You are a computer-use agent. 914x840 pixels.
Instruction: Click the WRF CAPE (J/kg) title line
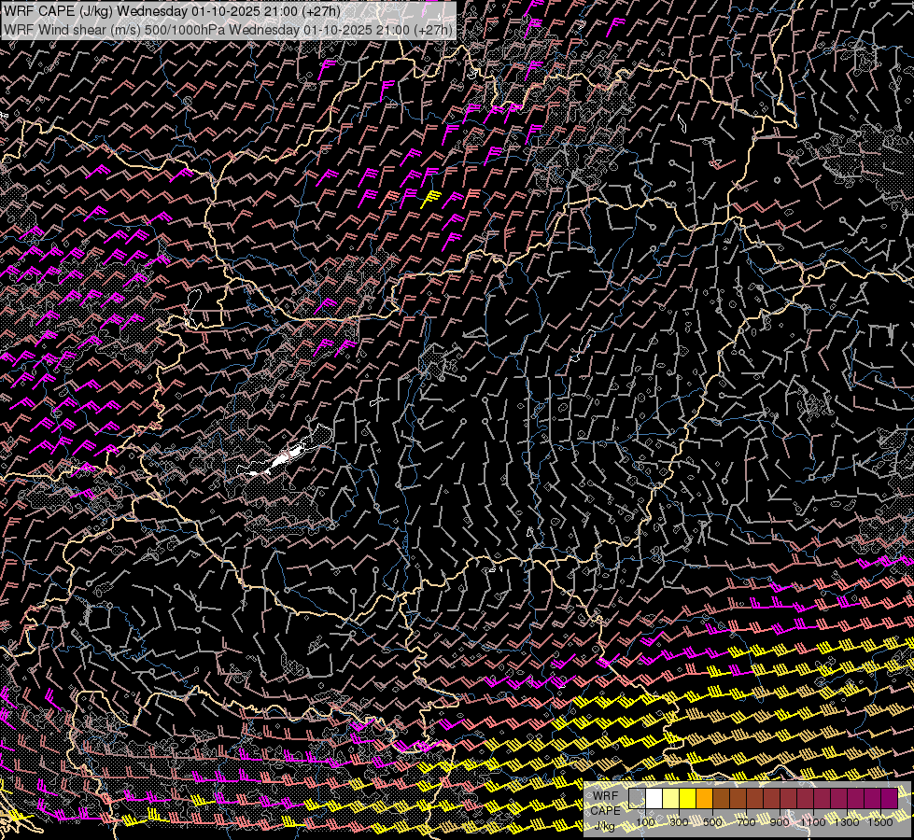pos(172,11)
